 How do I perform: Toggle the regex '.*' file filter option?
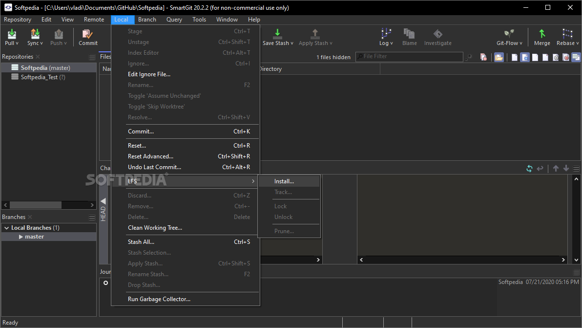pyautogui.click(x=469, y=57)
